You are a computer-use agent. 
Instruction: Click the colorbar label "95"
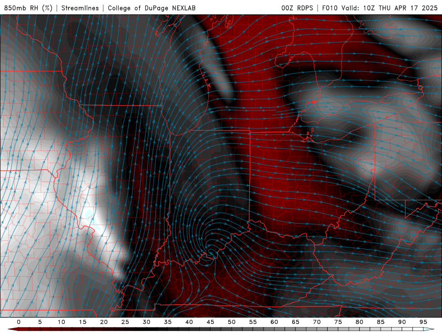(x=423, y=322)
